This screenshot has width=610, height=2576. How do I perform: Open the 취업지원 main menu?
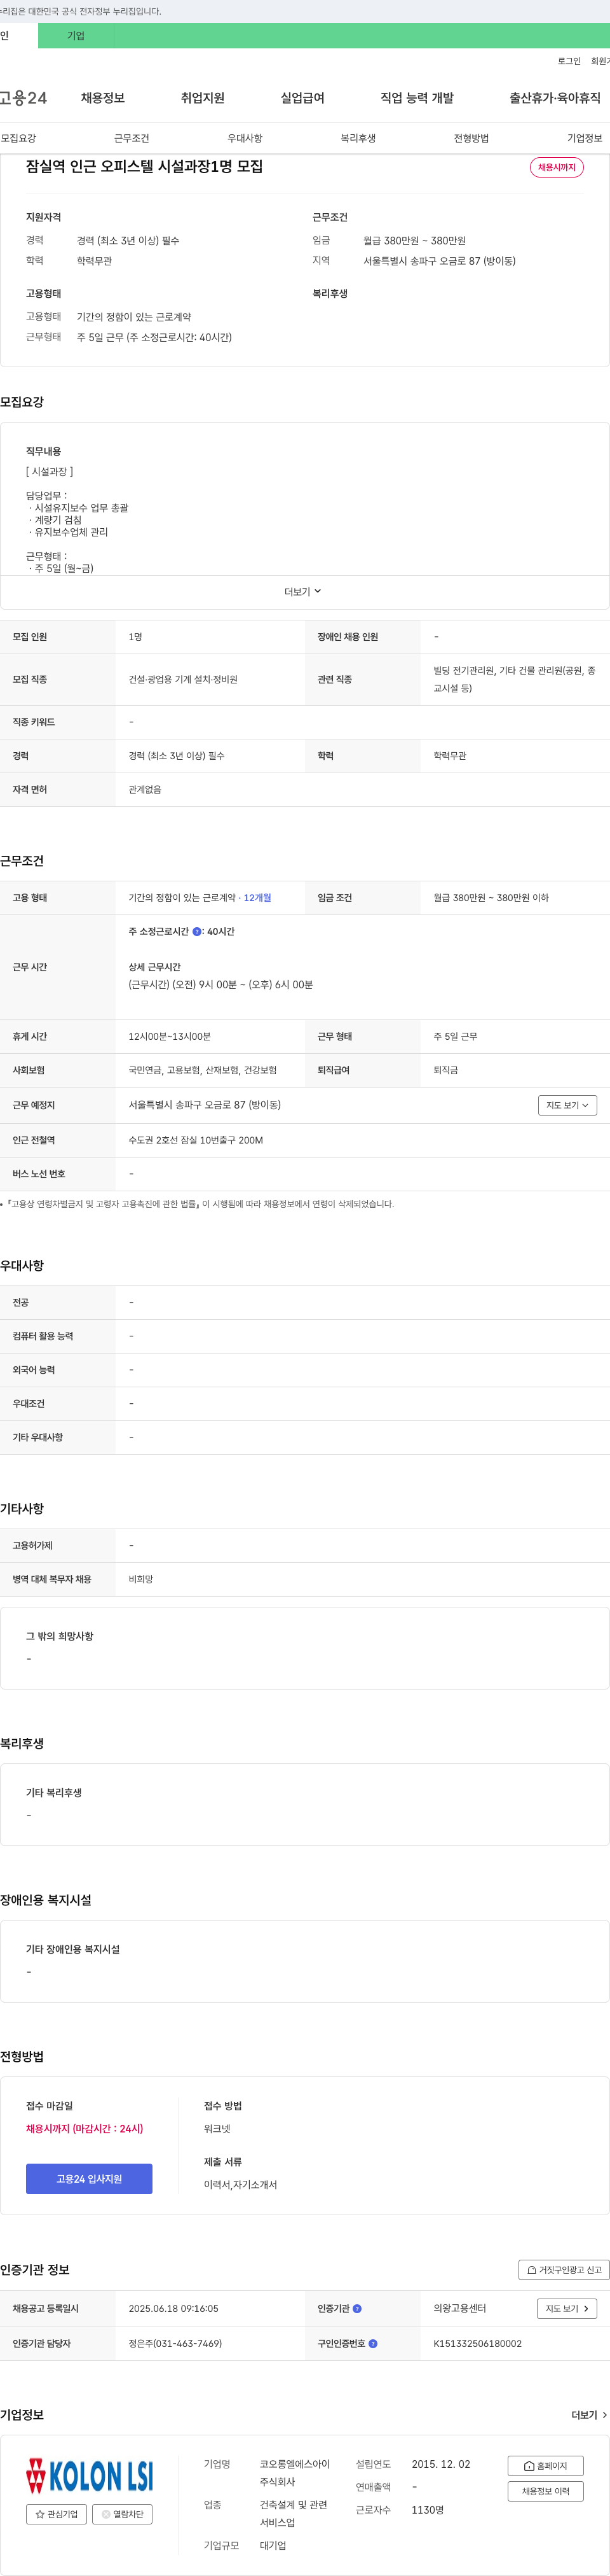(203, 98)
